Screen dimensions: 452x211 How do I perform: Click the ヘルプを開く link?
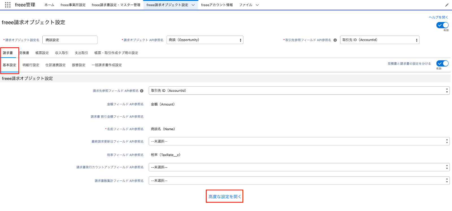point(438,17)
